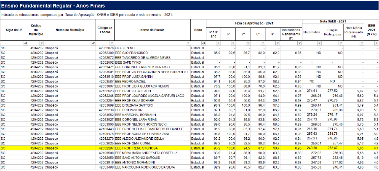Select cell 'EEB PROF VALESCA CARMEN RESK PARIZOTTO'

coord(152,72)
